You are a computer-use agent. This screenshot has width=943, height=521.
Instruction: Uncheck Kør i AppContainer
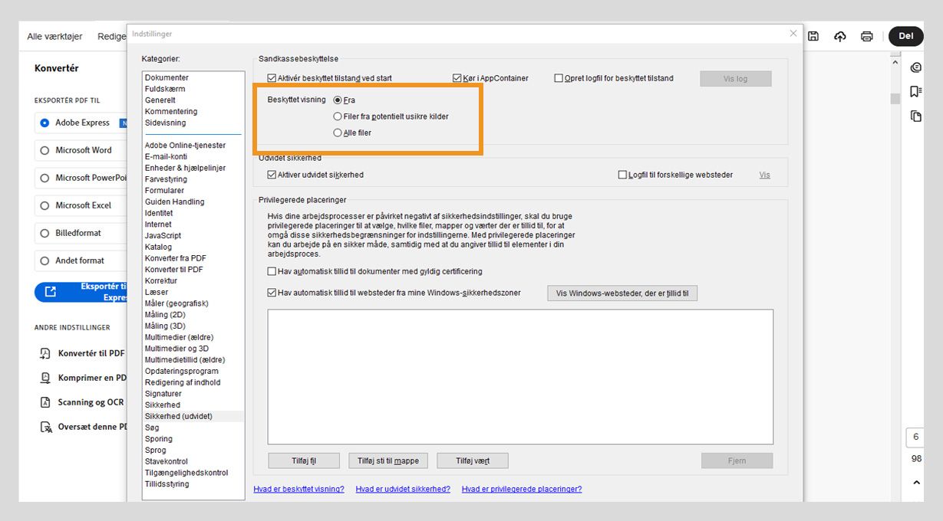pyautogui.click(x=457, y=77)
